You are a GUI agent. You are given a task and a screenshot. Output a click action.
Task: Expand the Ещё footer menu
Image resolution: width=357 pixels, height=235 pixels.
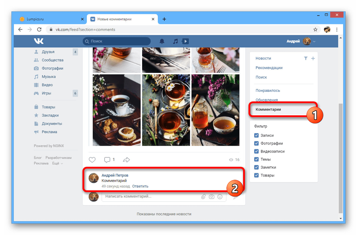(57, 163)
